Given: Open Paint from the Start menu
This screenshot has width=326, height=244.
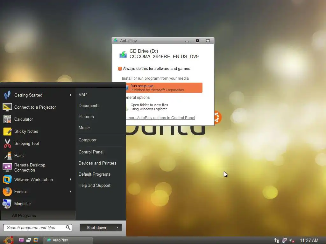Looking at the screenshot, I should coord(38,155).
